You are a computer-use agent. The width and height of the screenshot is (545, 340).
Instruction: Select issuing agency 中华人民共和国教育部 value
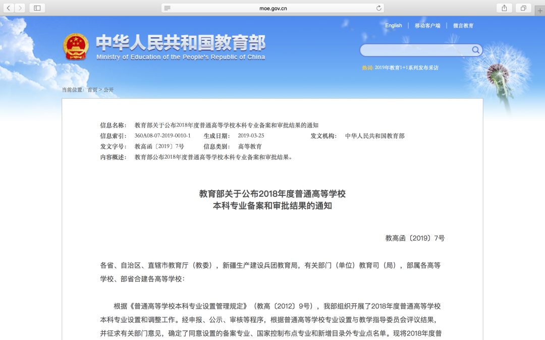tap(374, 135)
